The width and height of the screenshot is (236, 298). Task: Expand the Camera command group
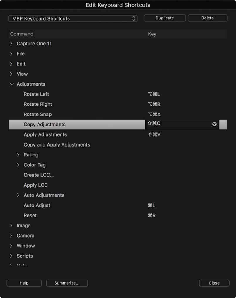pos(11,235)
